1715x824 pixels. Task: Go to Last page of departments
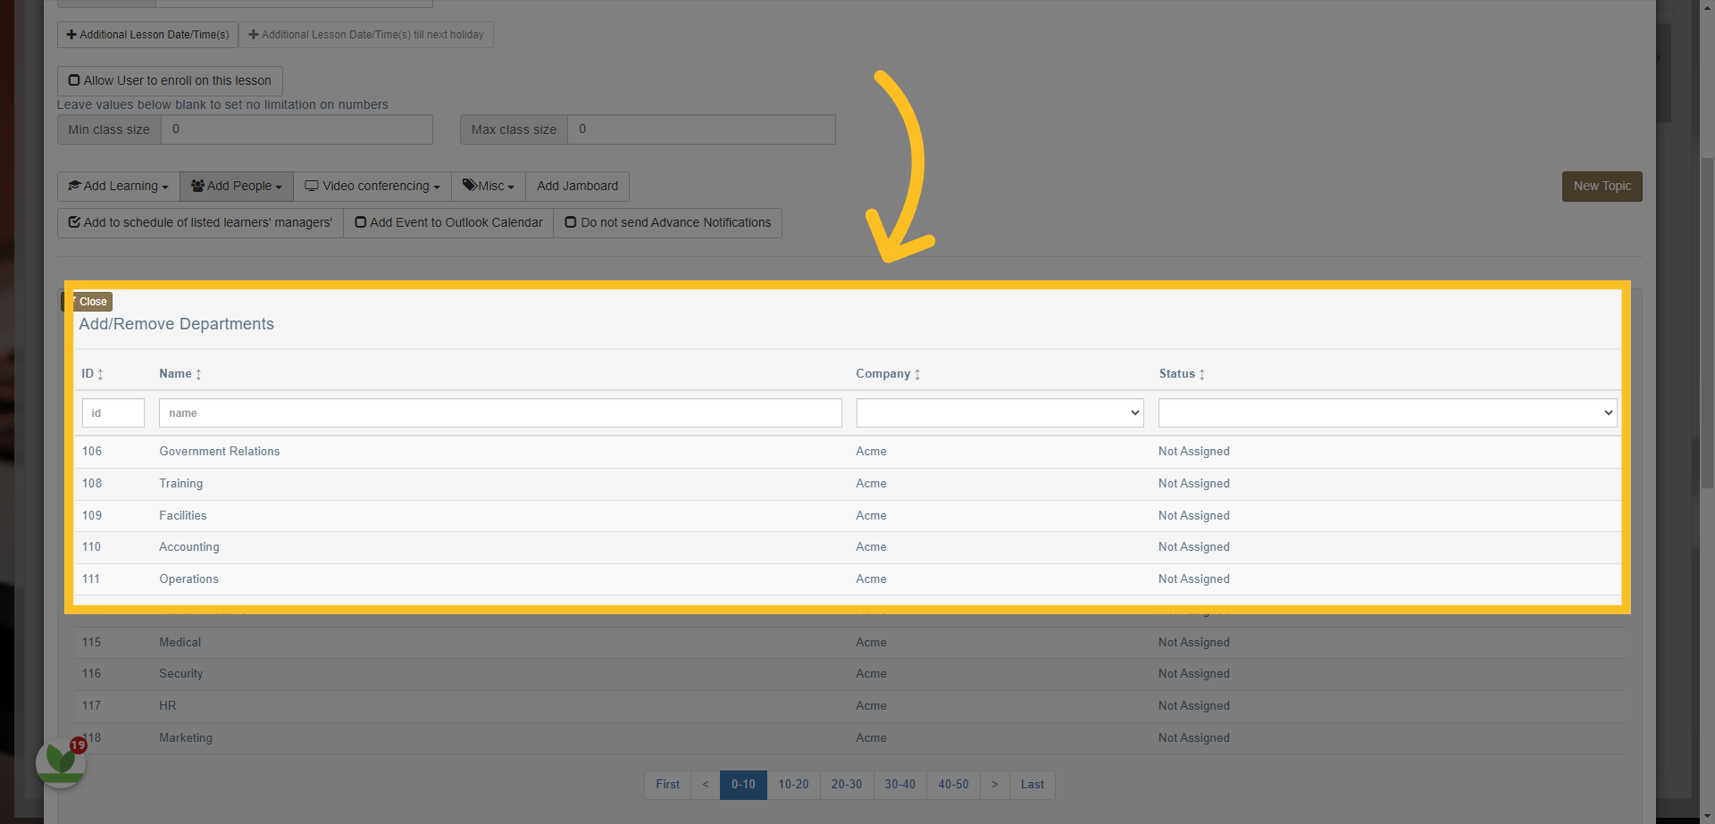(x=1033, y=785)
